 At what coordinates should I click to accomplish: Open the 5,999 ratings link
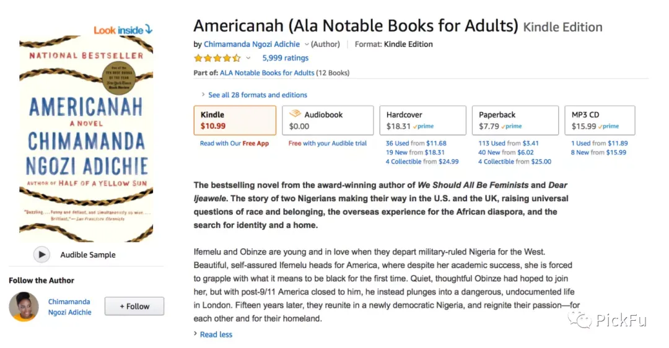coord(285,58)
